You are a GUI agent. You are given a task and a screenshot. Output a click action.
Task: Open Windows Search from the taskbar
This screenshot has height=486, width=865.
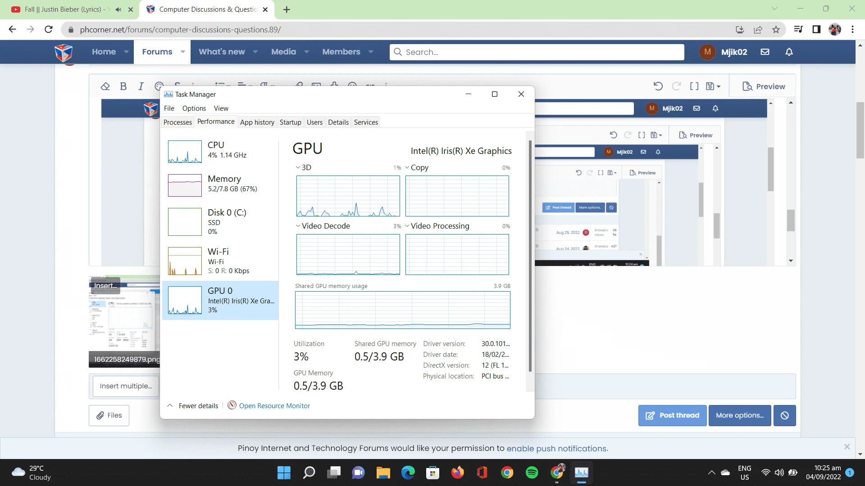click(x=309, y=472)
